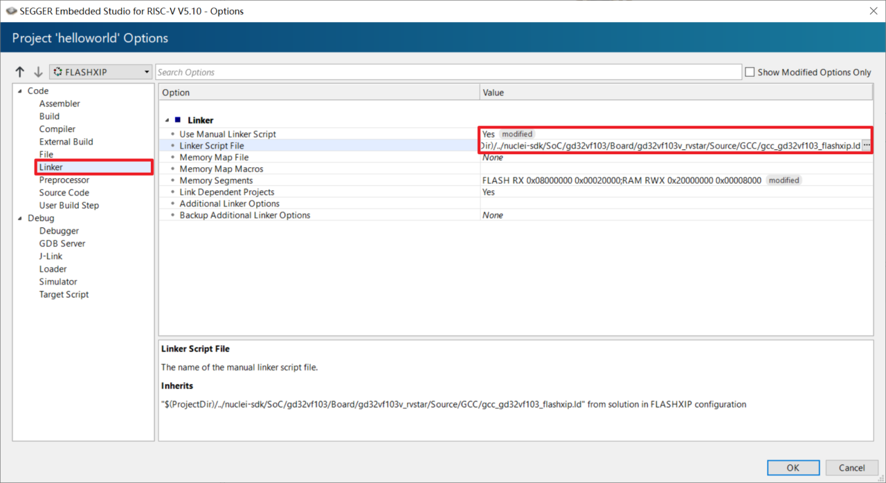
Task: Click the down arrow navigation icon
Action: 38,72
